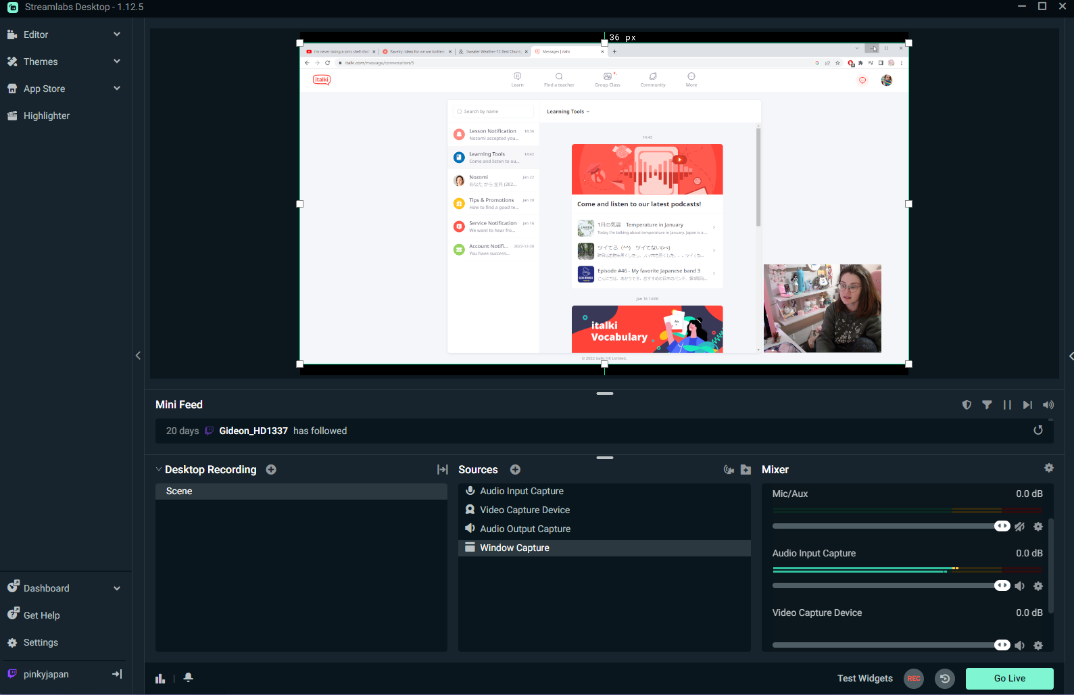The width and height of the screenshot is (1074, 695).
Task: Open Mixer advanced audio settings gear
Action: [x=1049, y=468]
